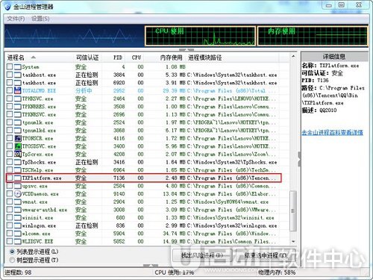Image resolution: width=373 pixels, height=280 pixels.
Task: Collapse detail panel using side arrow handle
Action: coord(299,159)
